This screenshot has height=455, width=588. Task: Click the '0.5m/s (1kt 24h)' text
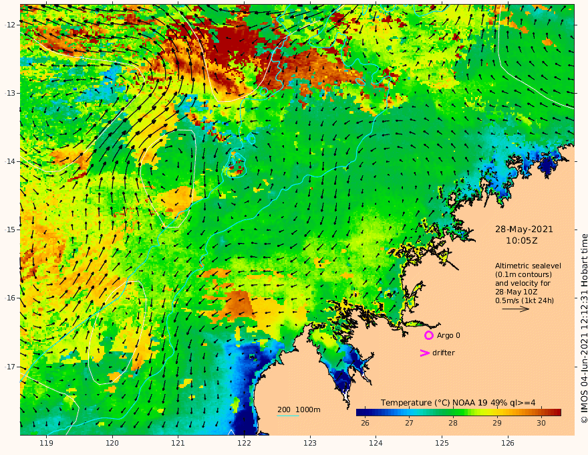(x=525, y=300)
